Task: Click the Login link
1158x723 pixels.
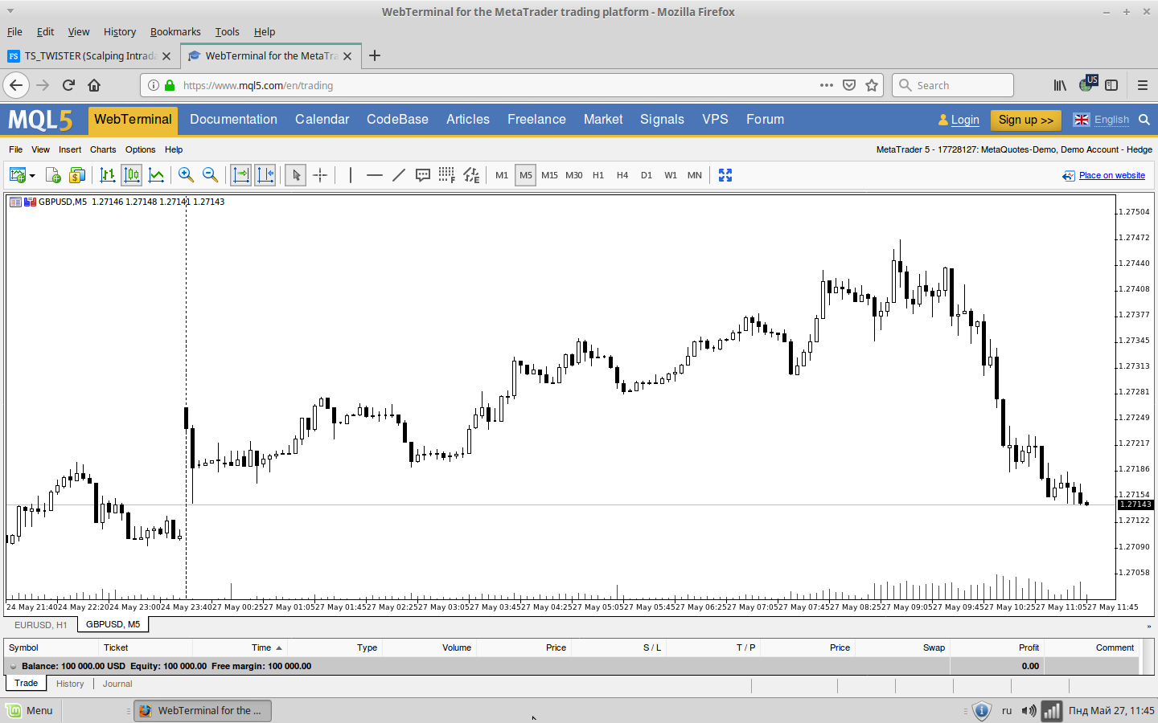Action: (965, 120)
